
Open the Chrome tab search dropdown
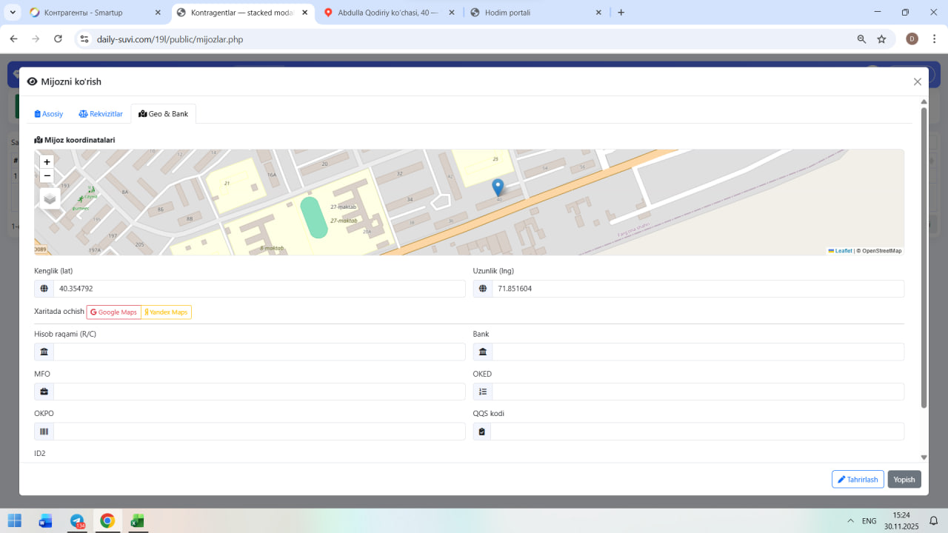click(13, 13)
